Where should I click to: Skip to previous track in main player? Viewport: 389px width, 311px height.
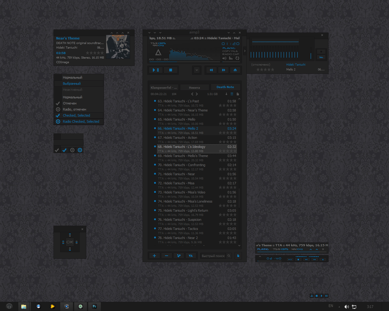211,70
